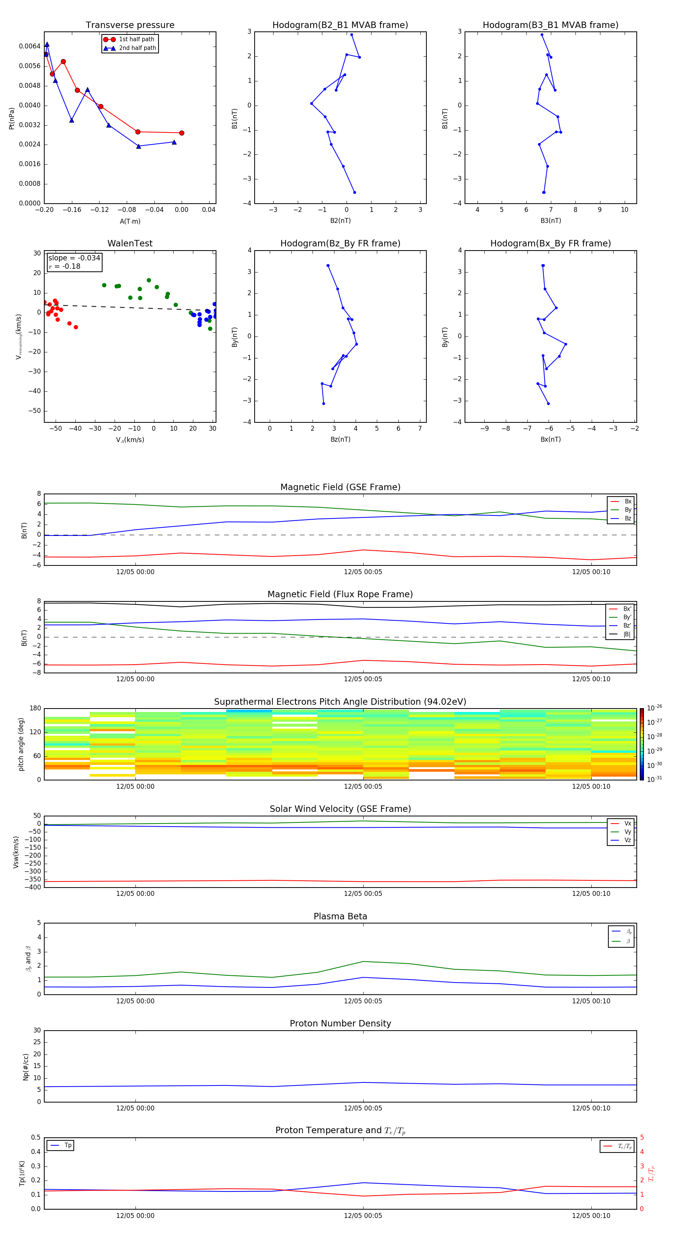This screenshot has height=1249, width=681.
Task: Click the 'Solar Wind Velocity (GSE Frame)' title
Action: pyautogui.click(x=340, y=809)
